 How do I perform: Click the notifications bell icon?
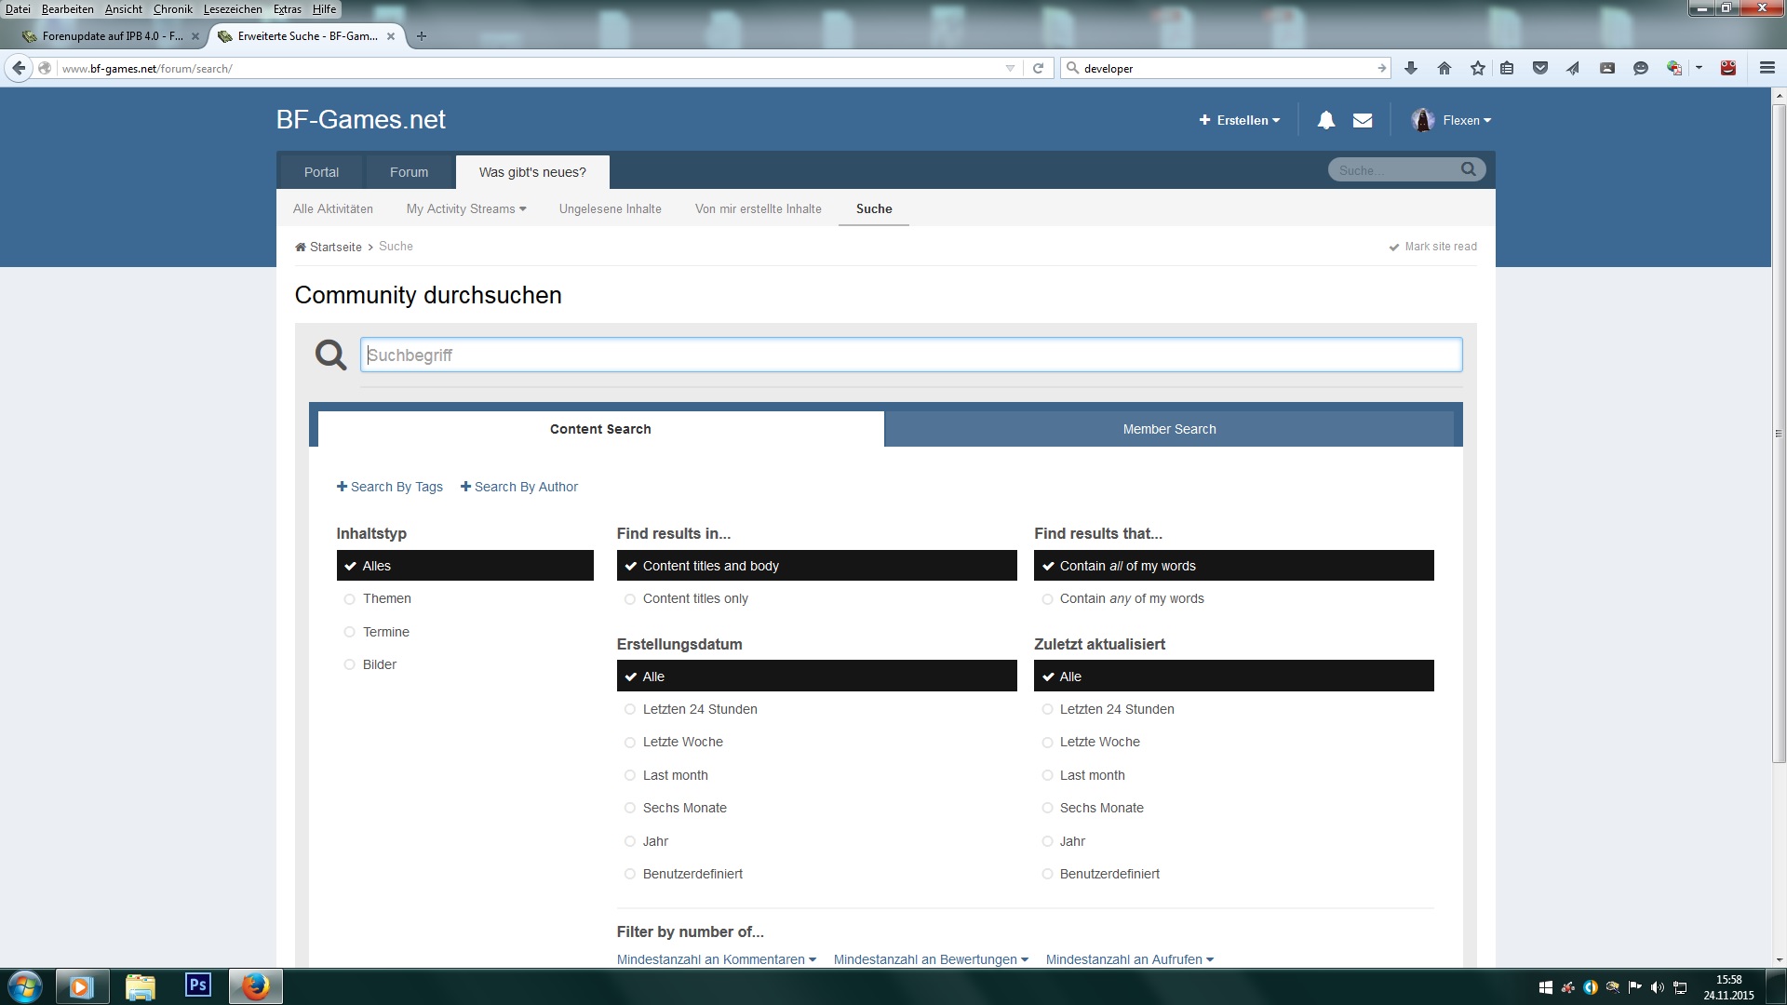(x=1325, y=120)
